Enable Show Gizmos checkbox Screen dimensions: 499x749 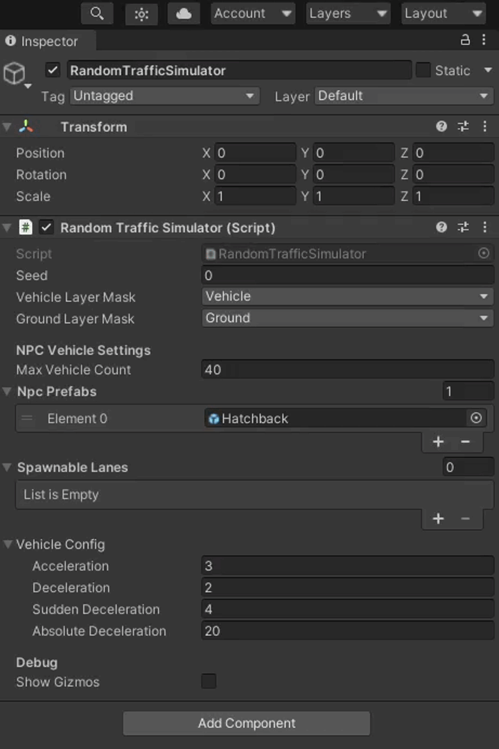pyautogui.click(x=209, y=681)
